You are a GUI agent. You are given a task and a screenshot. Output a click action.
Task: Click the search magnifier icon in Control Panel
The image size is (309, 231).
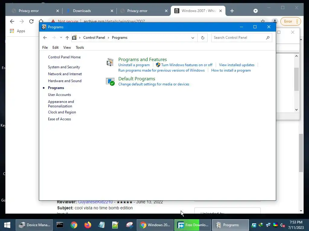pyautogui.click(x=268, y=38)
